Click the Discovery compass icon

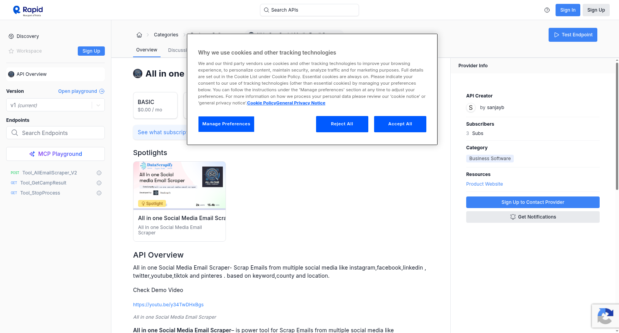pyautogui.click(x=11, y=36)
